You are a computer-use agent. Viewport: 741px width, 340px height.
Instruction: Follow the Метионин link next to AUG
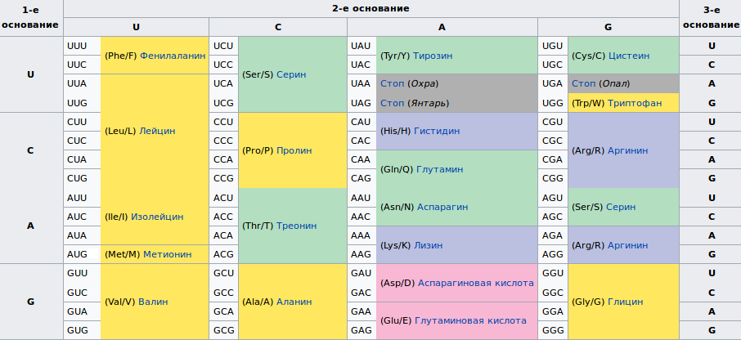pyautogui.click(x=168, y=254)
